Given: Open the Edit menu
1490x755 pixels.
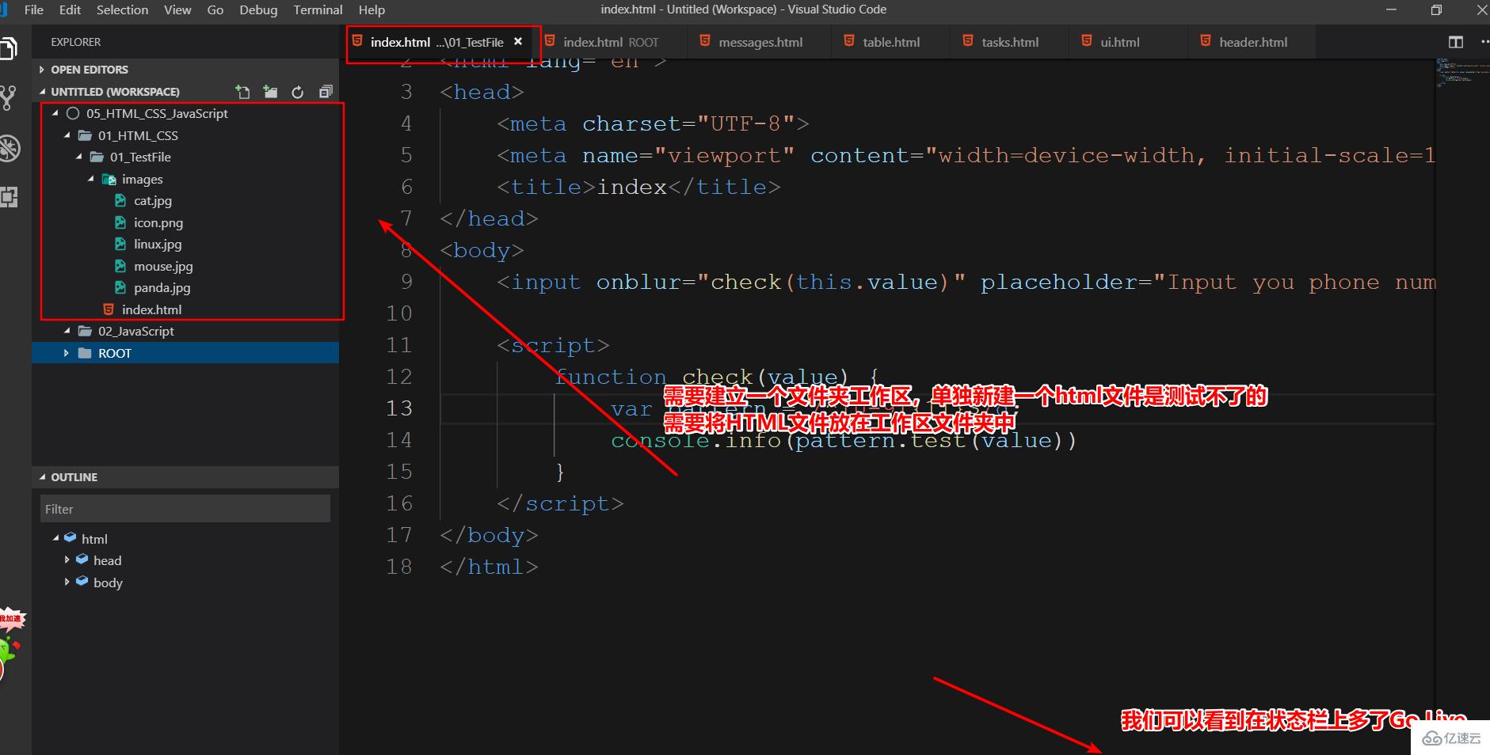Looking at the screenshot, I should tap(70, 9).
